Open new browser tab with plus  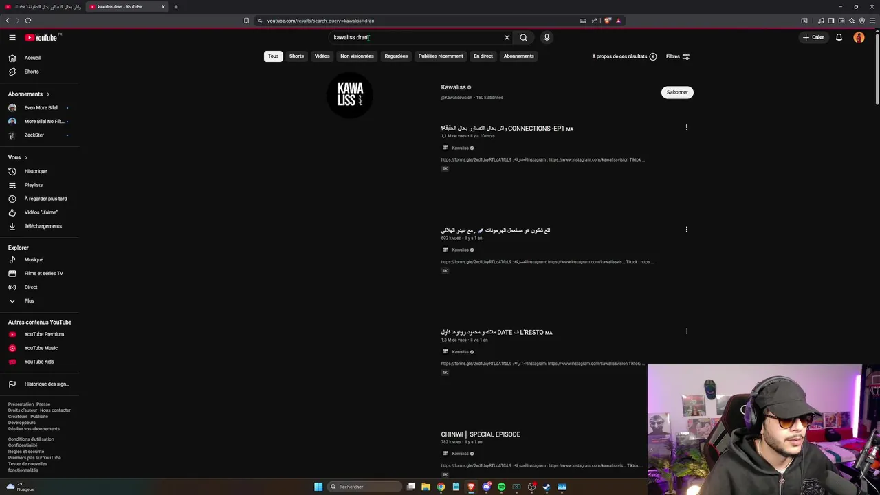[x=176, y=7]
